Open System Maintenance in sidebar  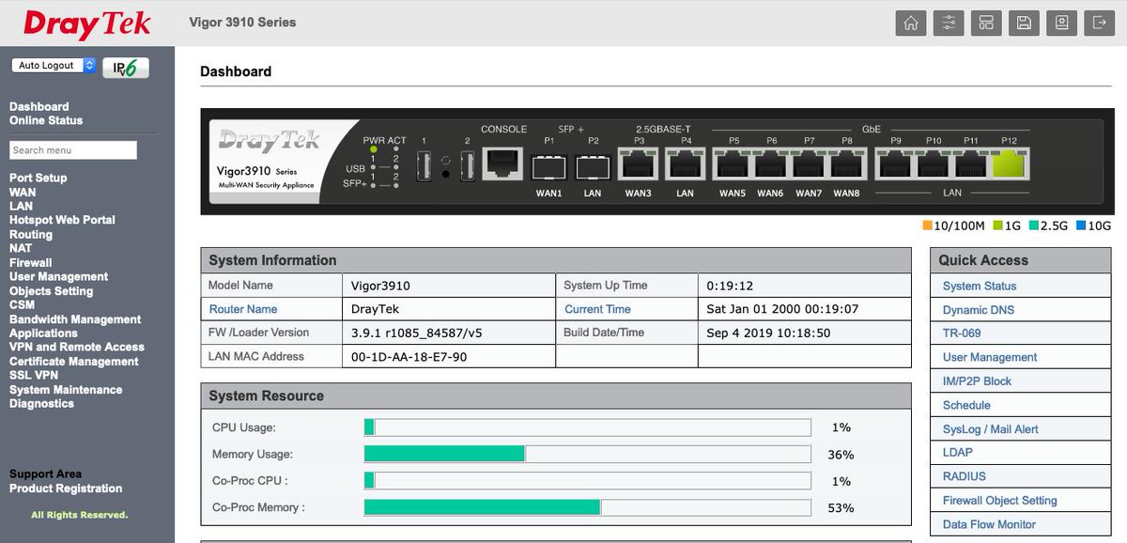[66, 390]
